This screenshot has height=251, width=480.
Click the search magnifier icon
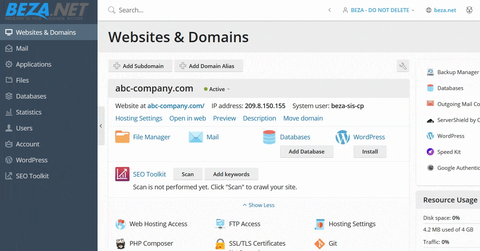point(112,10)
